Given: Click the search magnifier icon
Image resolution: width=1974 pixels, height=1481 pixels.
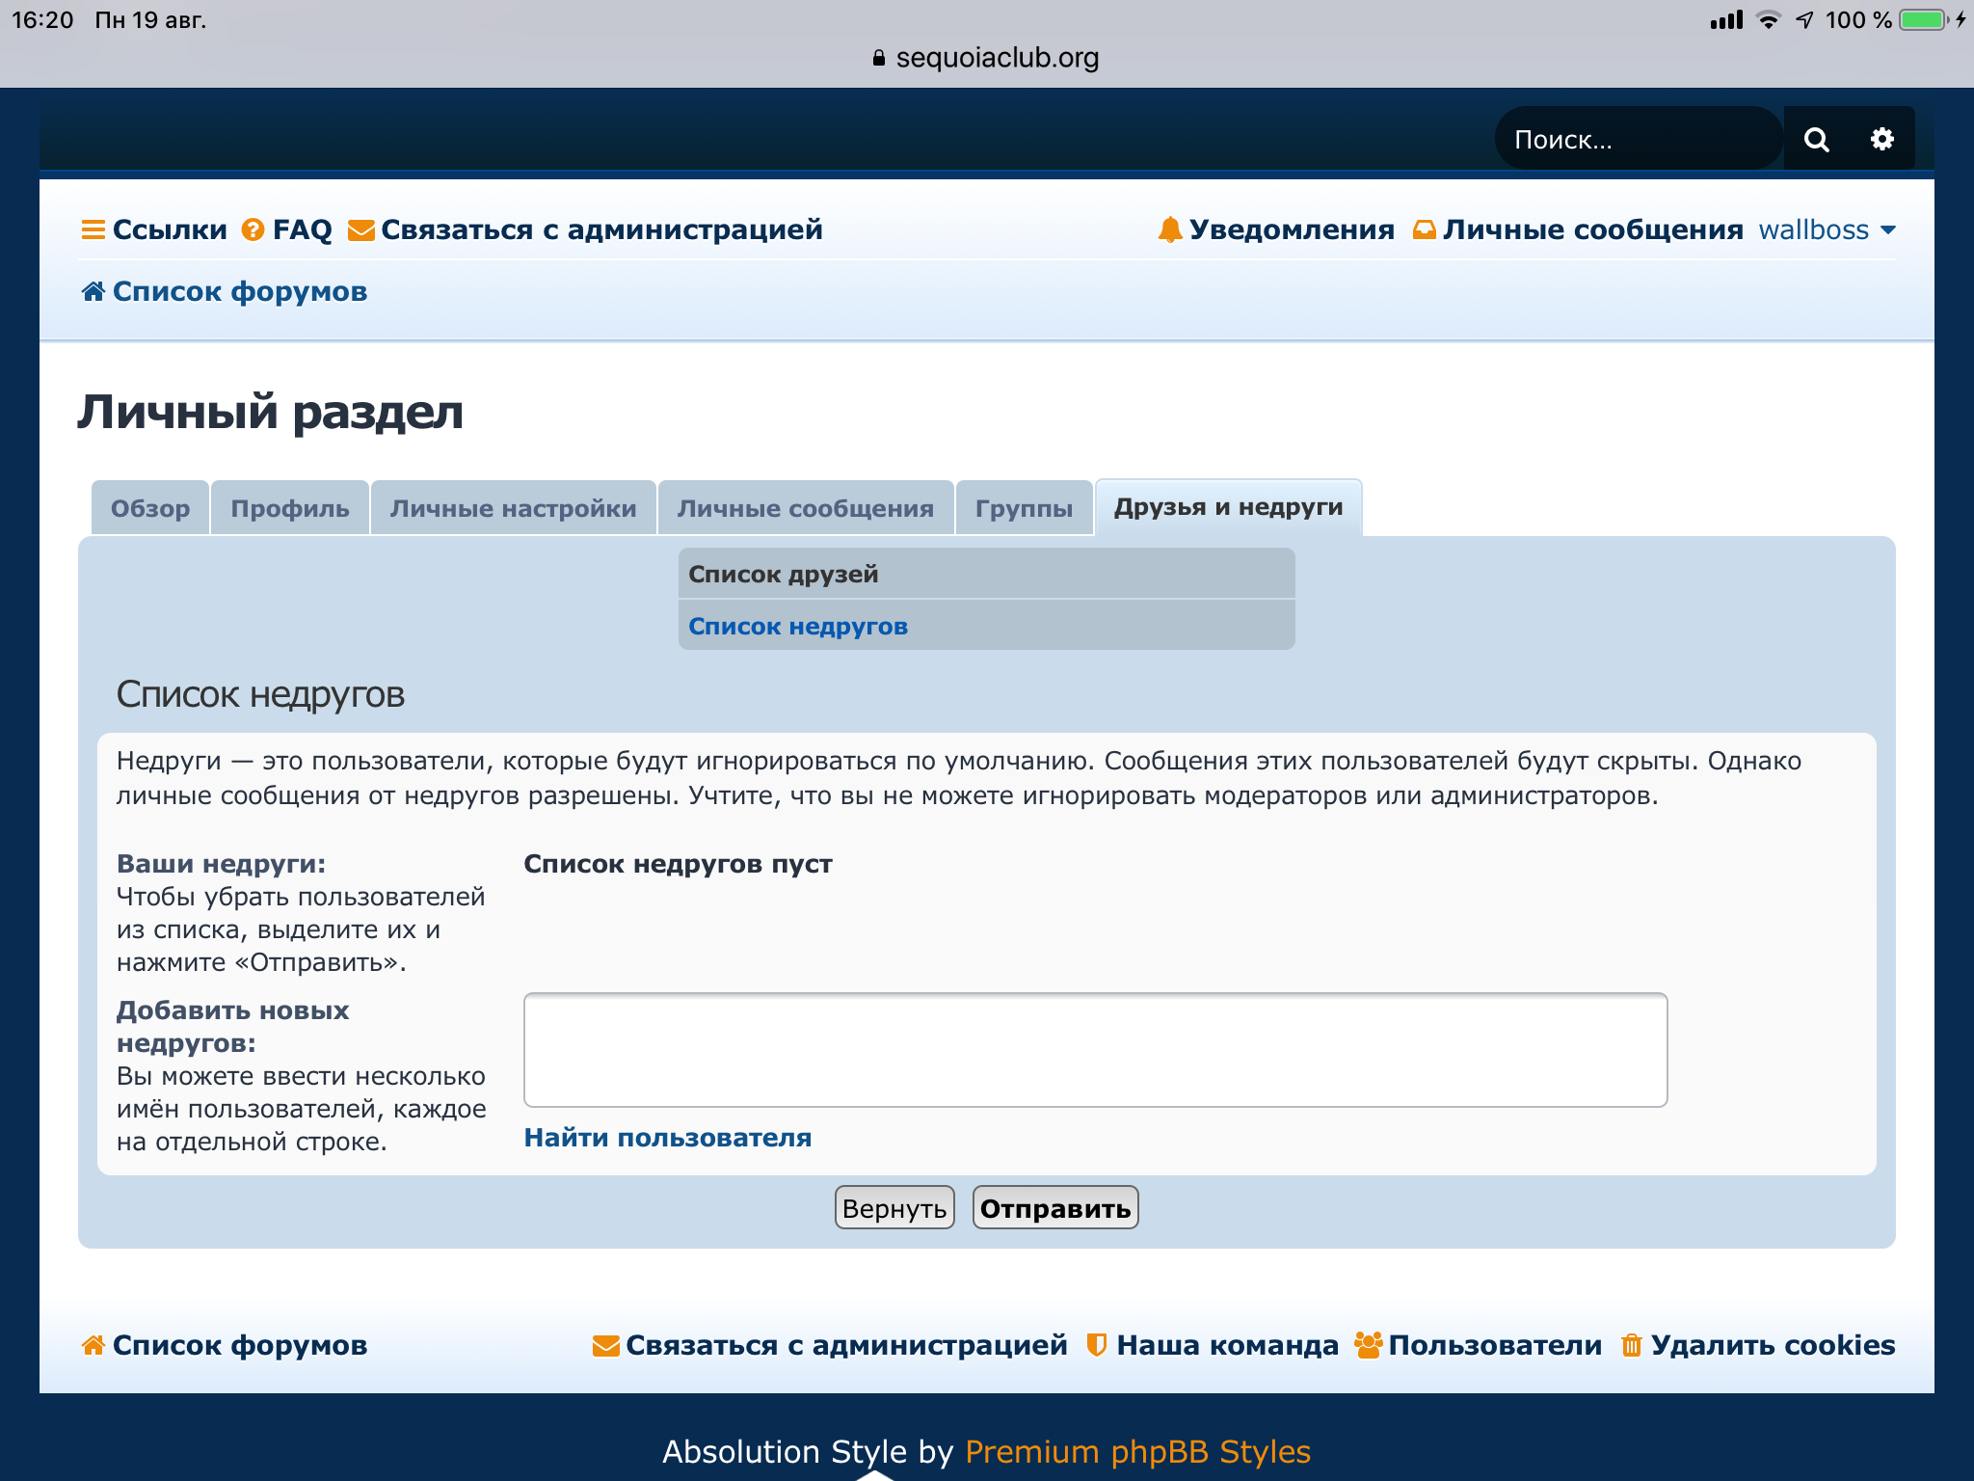Looking at the screenshot, I should 1816,140.
